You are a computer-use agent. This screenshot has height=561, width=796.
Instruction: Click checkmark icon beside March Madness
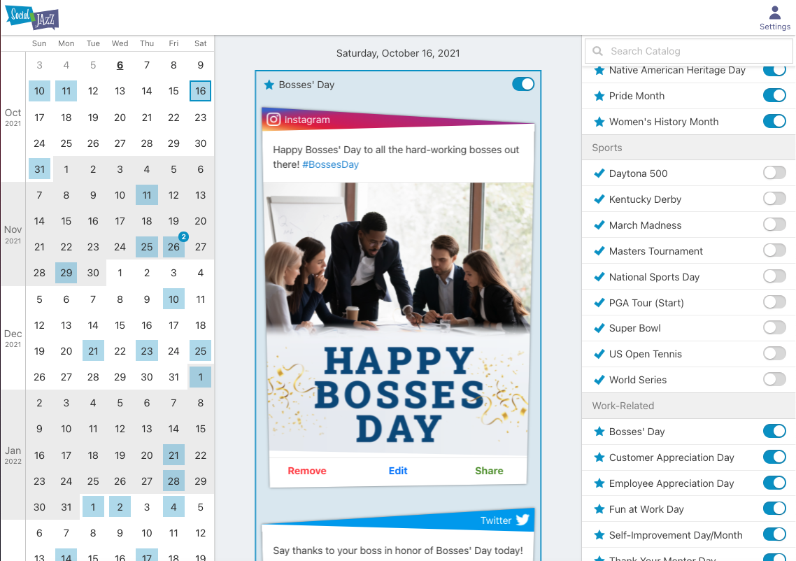599,225
